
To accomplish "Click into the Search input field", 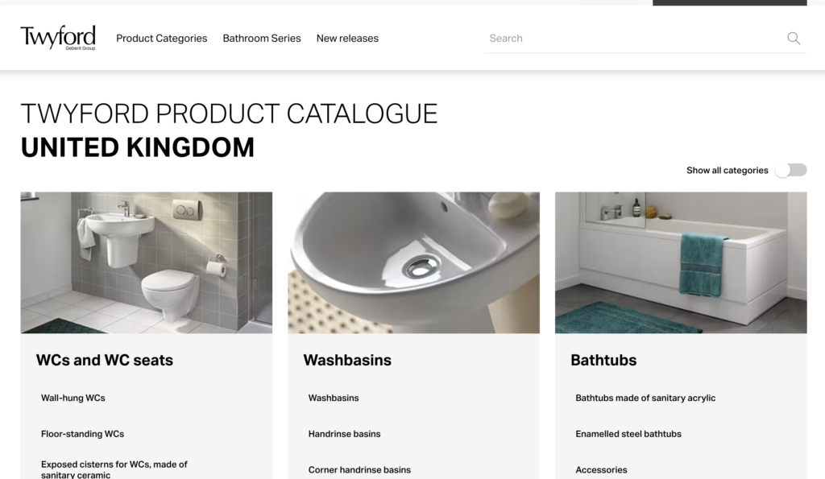I will [634, 39].
